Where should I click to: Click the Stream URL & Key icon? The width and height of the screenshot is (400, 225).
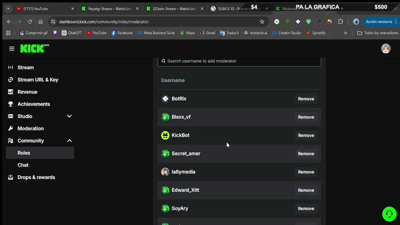11,80
